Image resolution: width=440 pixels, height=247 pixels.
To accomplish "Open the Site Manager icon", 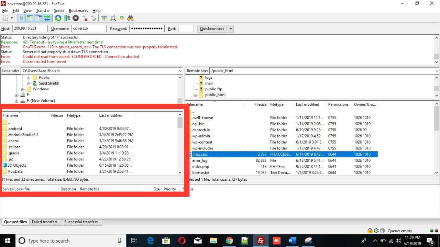I will [x=5, y=18].
